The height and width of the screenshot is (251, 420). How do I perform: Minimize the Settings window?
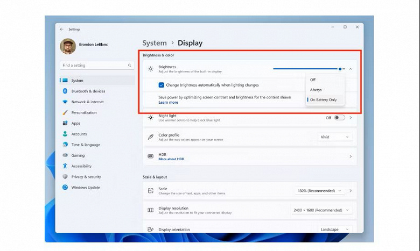pos(333,27)
